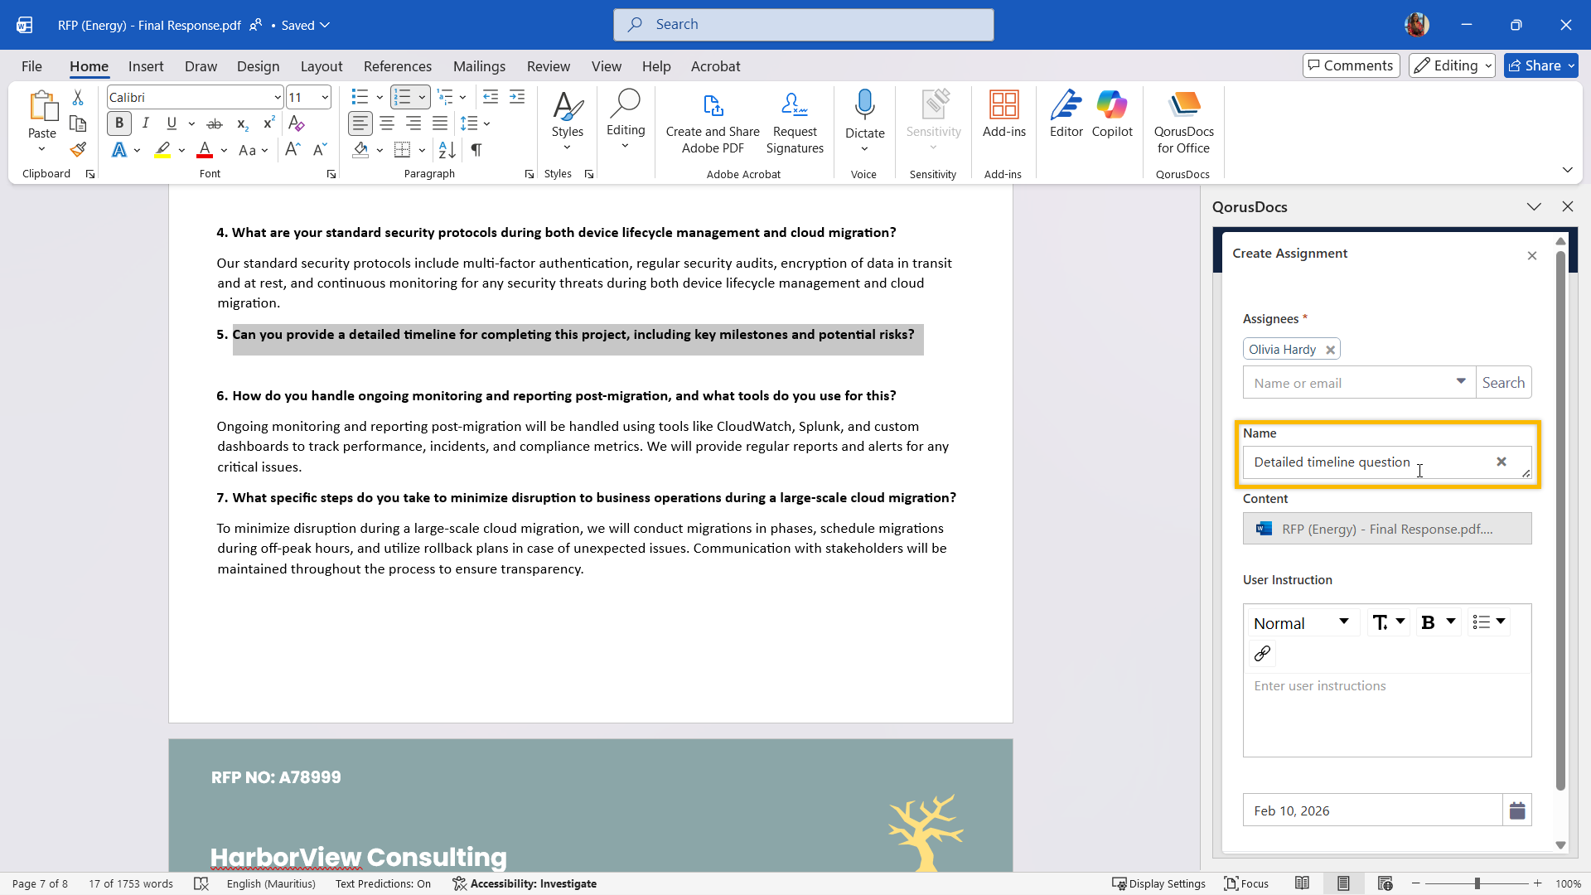The image size is (1591, 895).
Task: Click the insert link icon in instructions
Action: [x=1262, y=654]
